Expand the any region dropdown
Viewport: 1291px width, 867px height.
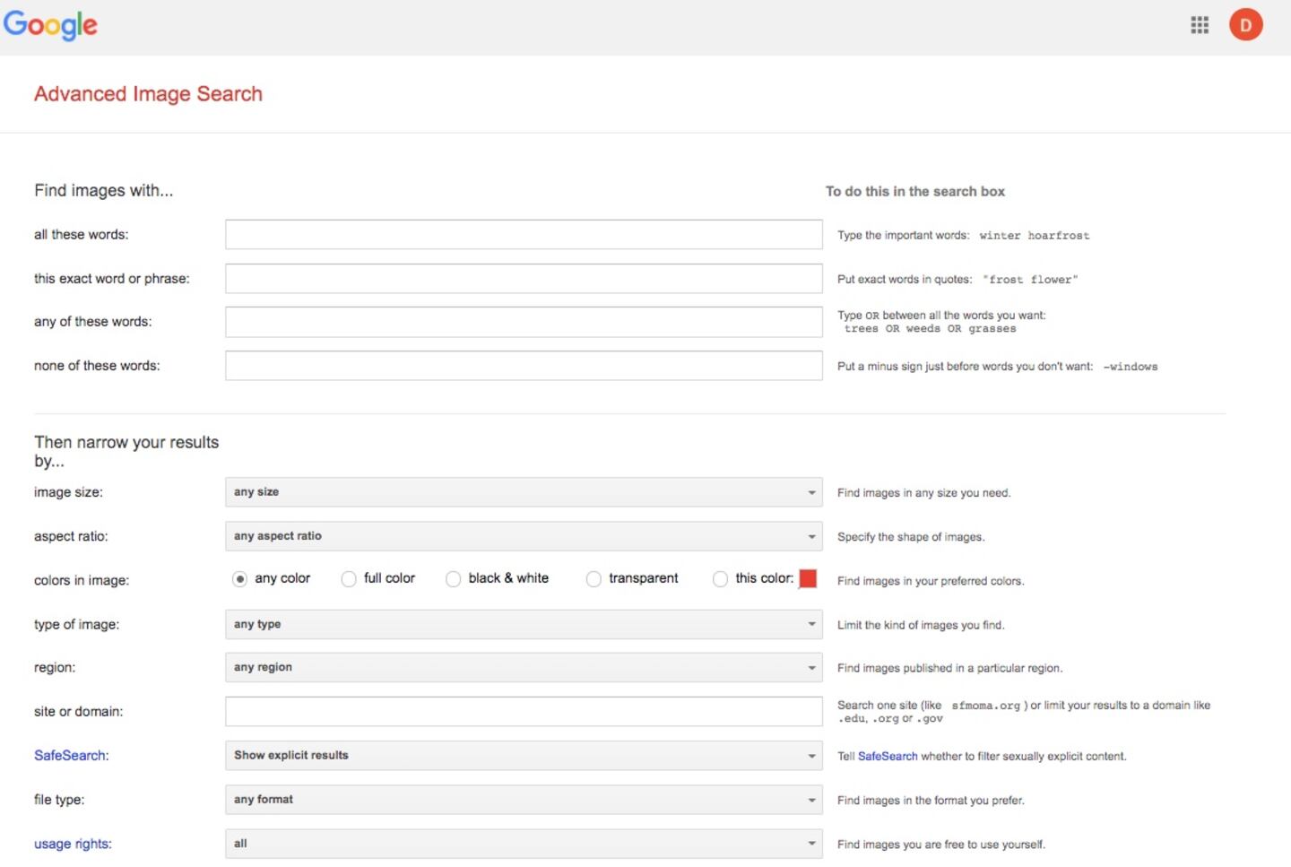(x=524, y=667)
